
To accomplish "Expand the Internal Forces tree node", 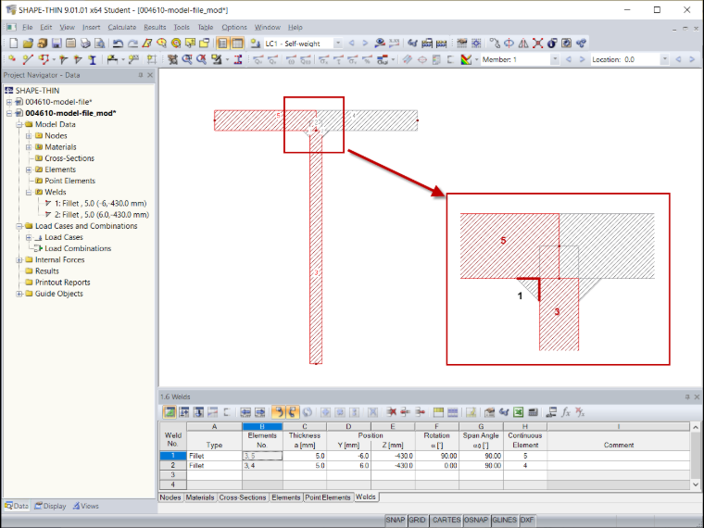I will (19, 260).
